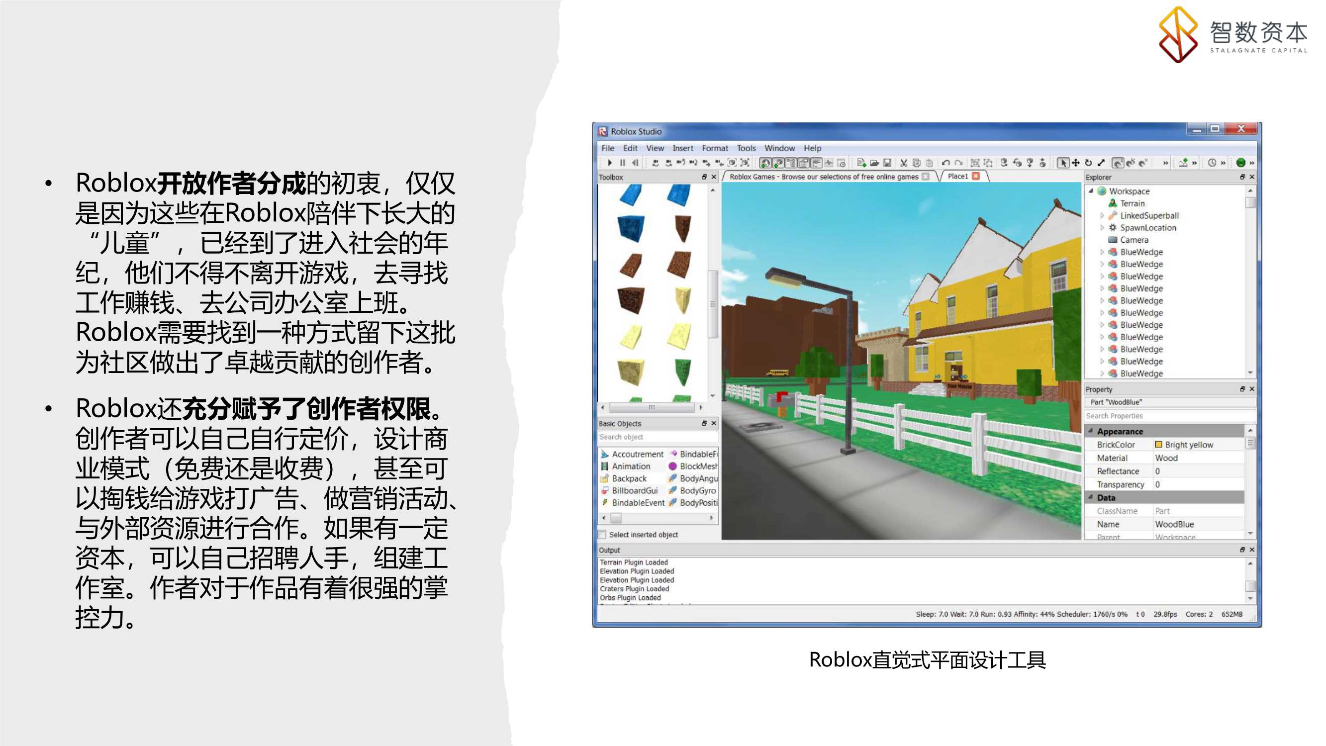Image resolution: width=1326 pixels, height=746 pixels.
Task: Close the Place1 tab
Action: click(x=976, y=176)
